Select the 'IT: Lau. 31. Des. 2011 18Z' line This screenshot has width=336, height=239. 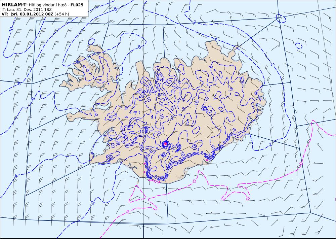point(27,9)
